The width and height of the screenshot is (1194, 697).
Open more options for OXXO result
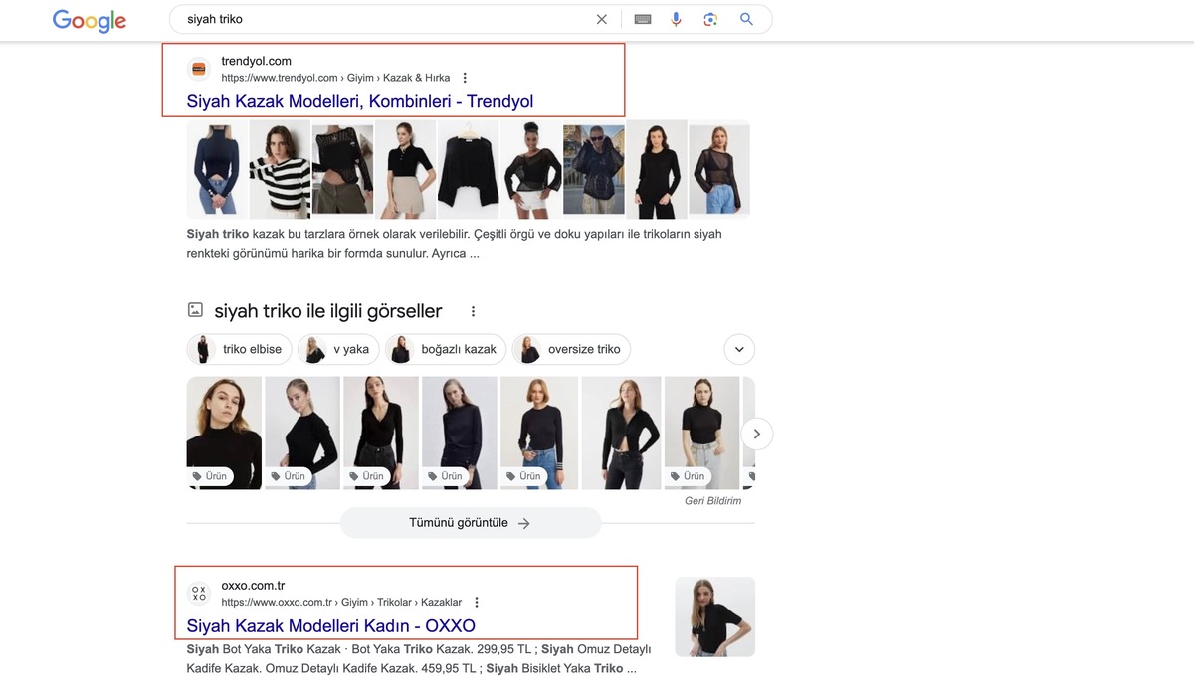[477, 602]
